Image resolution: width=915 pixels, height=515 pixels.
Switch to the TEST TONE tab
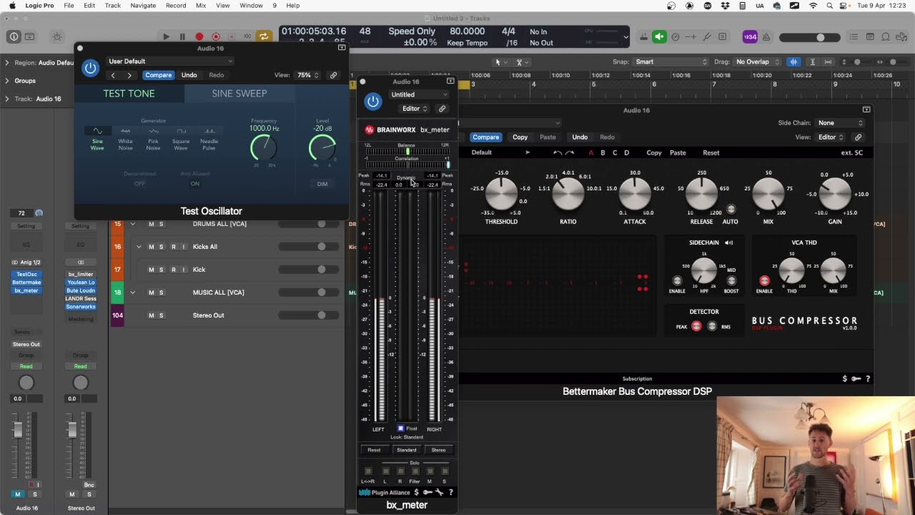tap(129, 94)
